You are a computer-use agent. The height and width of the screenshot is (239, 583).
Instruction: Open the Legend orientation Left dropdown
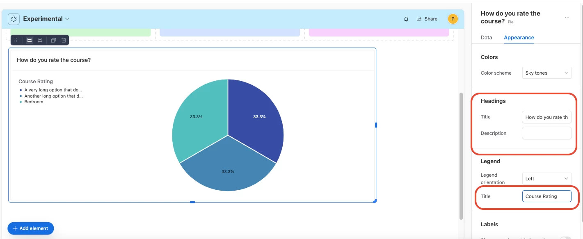(x=546, y=179)
